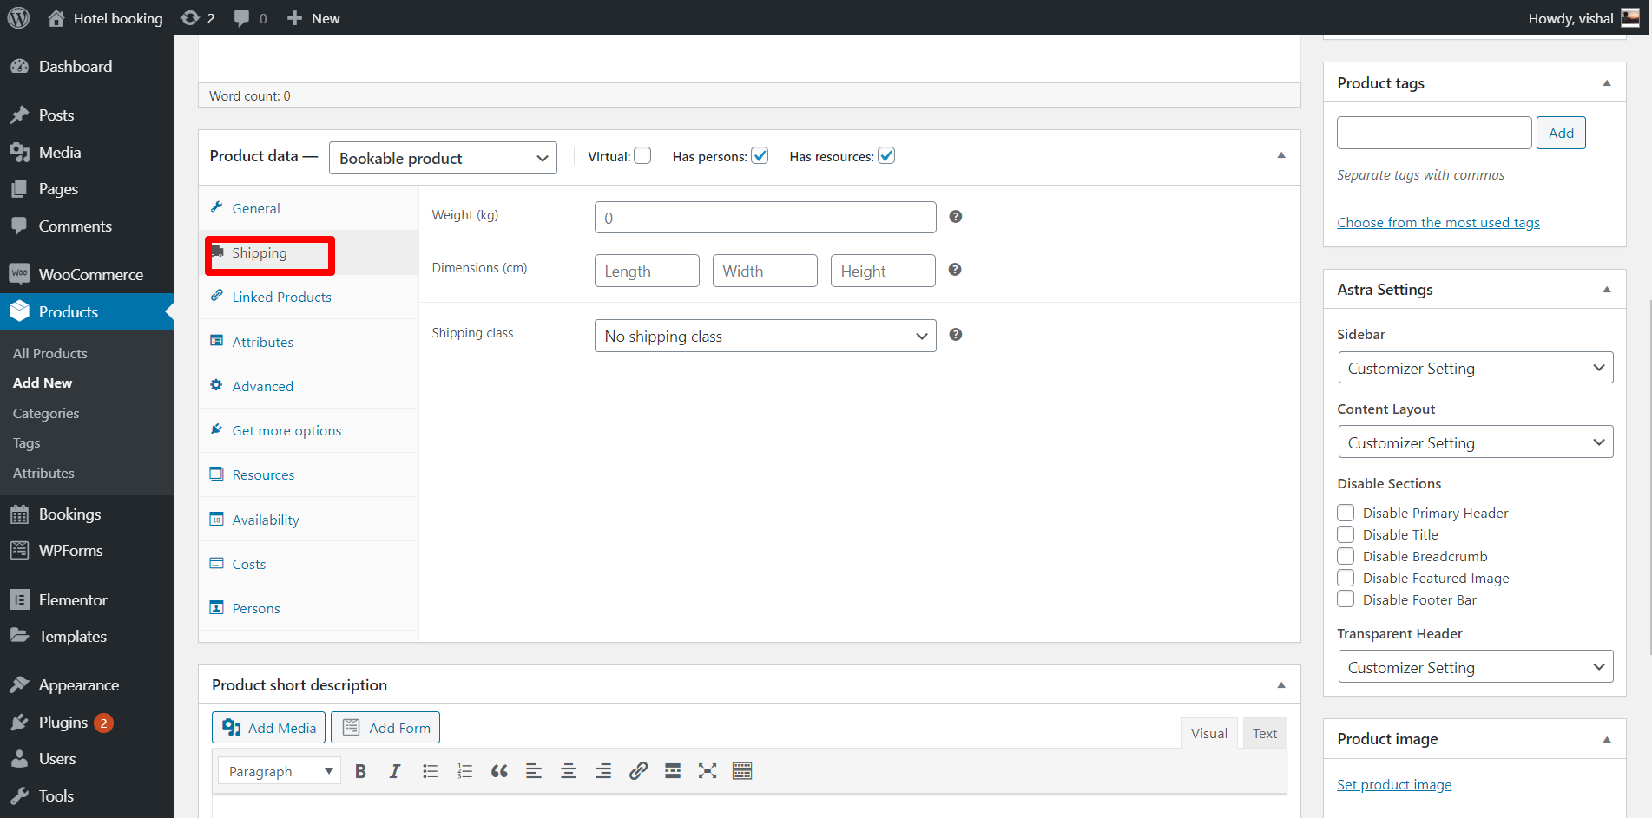The height and width of the screenshot is (818, 1652).
Task: Click the WordPress logo icon
Action: 18,17
